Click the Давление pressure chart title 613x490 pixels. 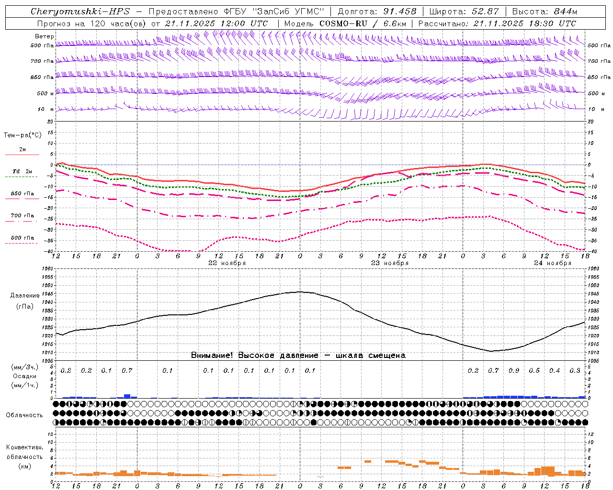[x=24, y=296]
